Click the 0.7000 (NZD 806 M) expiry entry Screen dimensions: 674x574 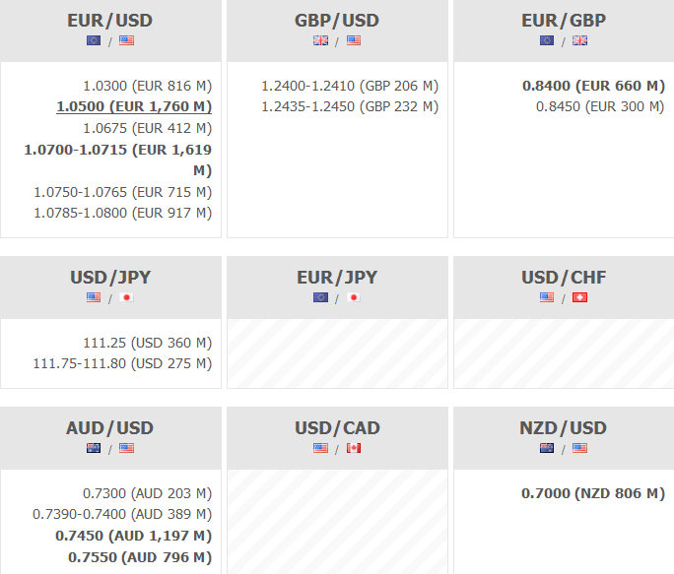tap(593, 493)
